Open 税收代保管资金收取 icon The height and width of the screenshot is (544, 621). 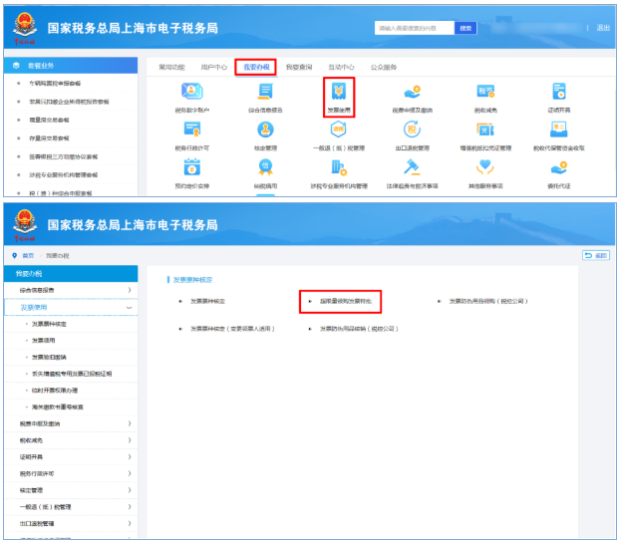pos(559,130)
